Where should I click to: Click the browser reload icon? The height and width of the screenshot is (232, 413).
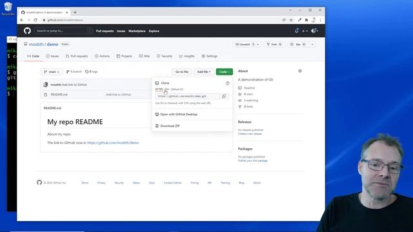coord(35,20)
